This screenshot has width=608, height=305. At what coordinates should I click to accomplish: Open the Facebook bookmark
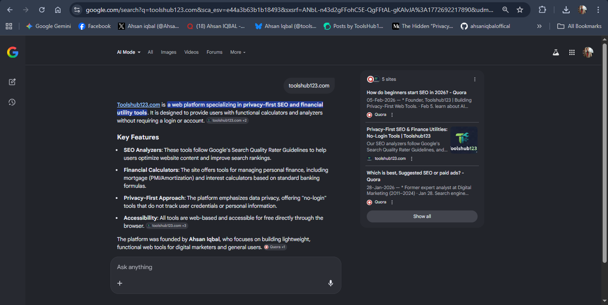[94, 26]
